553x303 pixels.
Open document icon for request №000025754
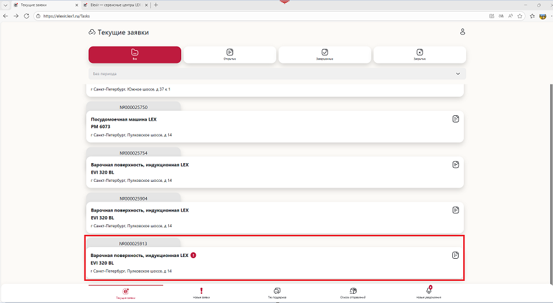coord(456,164)
